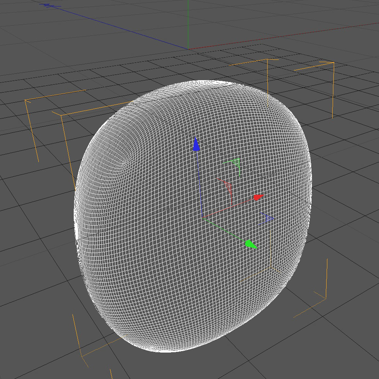Select the green Y-axis move arrow
379x379 pixels.
point(250,243)
